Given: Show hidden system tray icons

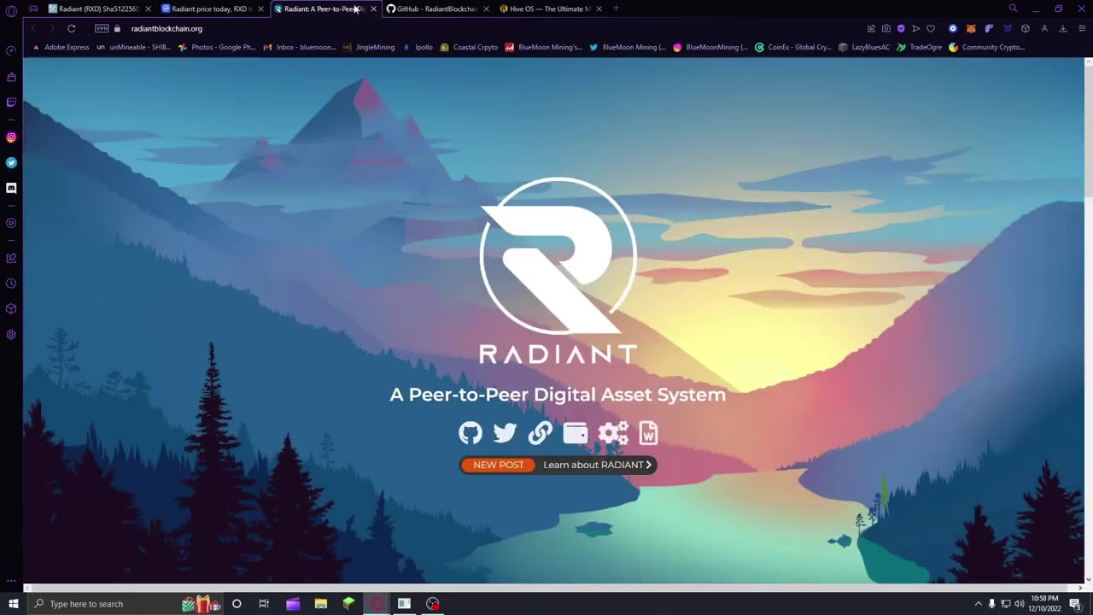Looking at the screenshot, I should tap(978, 604).
